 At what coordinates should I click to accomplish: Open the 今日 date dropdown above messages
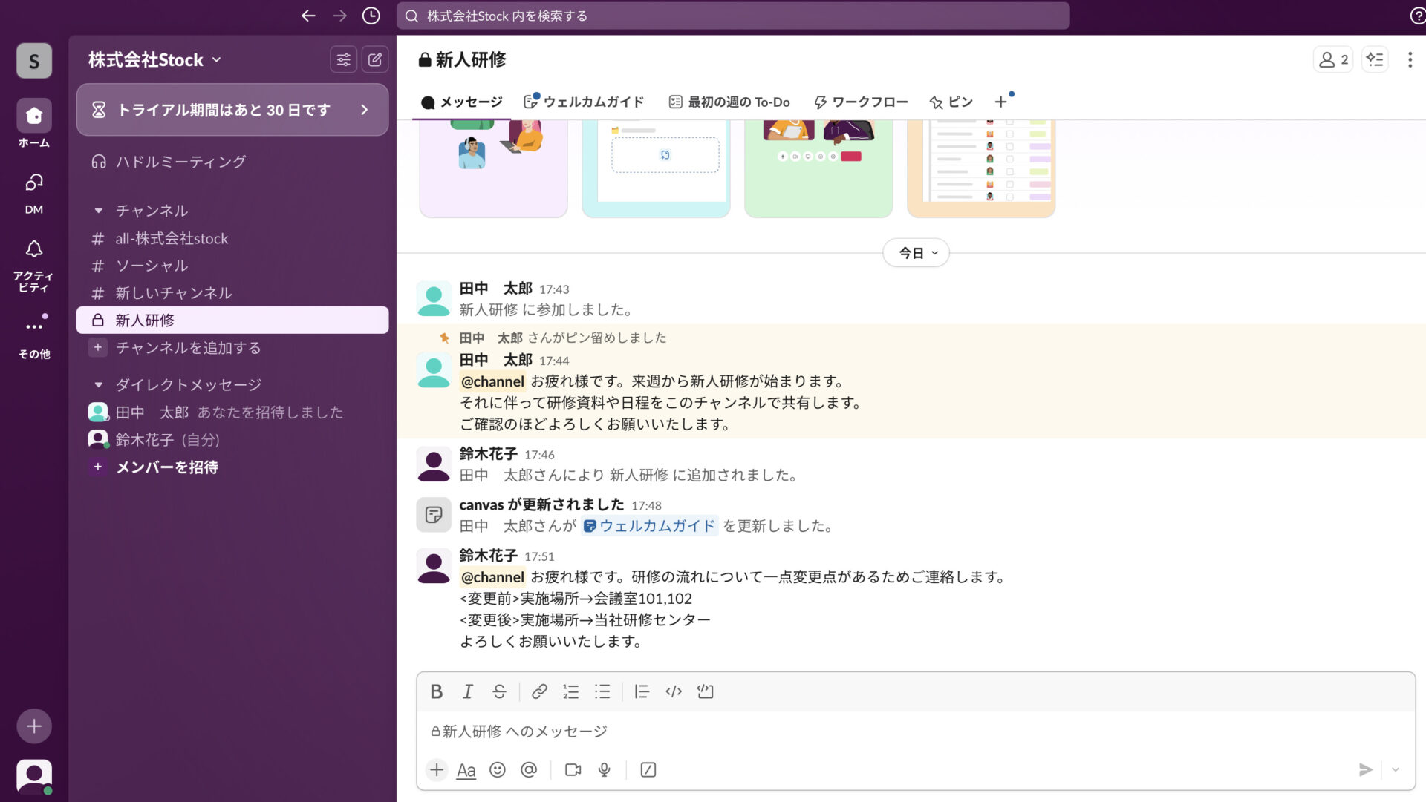coord(916,253)
